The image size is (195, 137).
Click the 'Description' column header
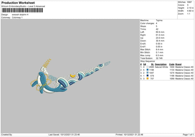(x=161, y=64)
